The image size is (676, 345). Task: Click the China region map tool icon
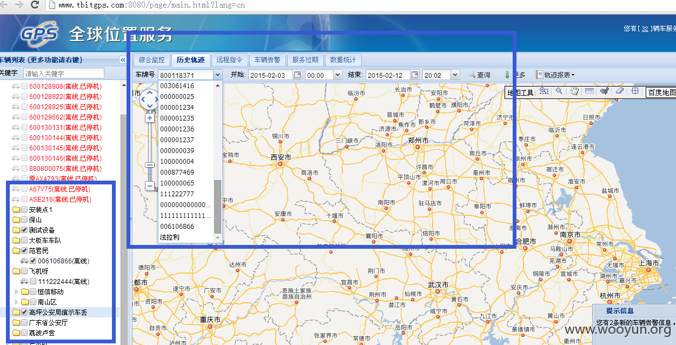click(605, 91)
